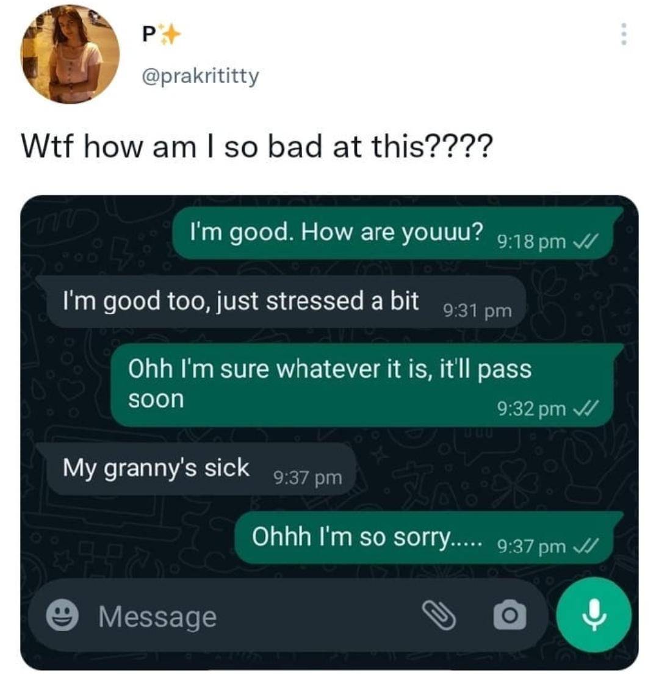Screen dimensions: 659x678
Task: Click the read ticks on 9:32 pm message
Action: [586, 409]
